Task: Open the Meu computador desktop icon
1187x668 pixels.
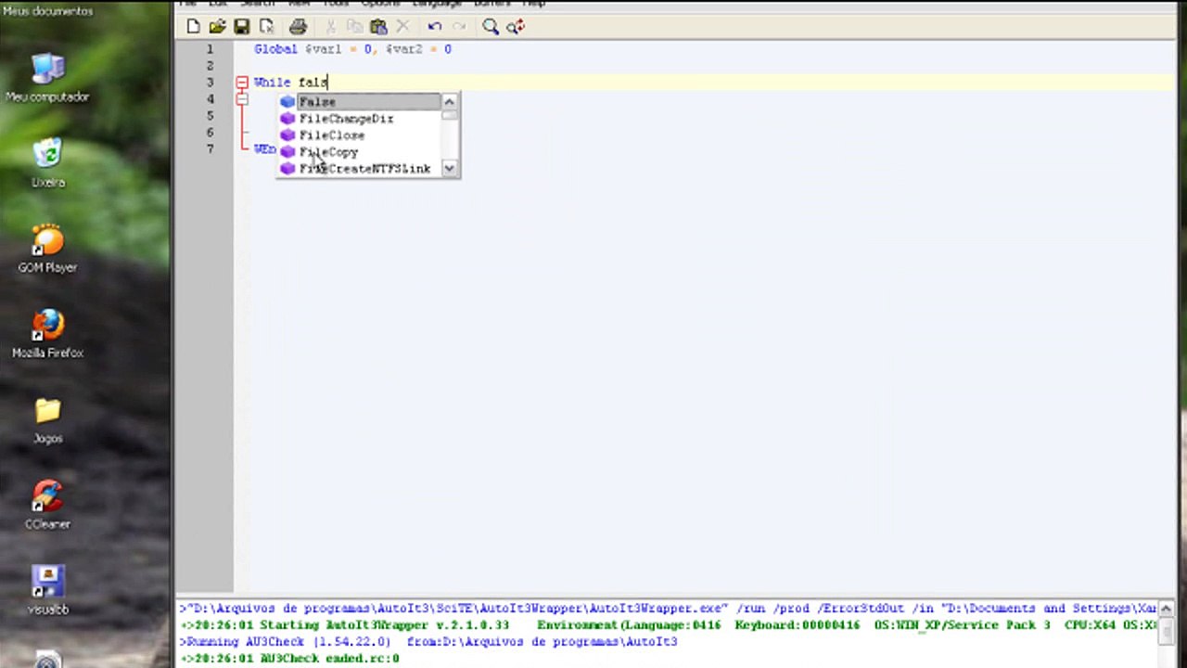Action: point(47,78)
